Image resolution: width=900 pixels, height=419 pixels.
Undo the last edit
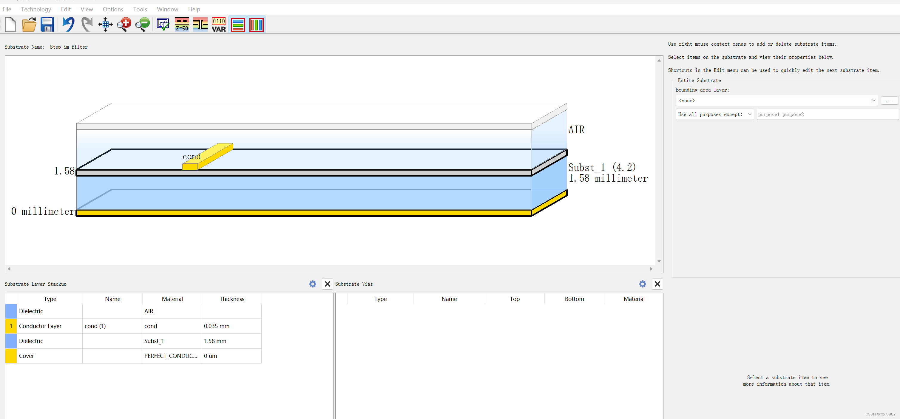click(x=68, y=25)
